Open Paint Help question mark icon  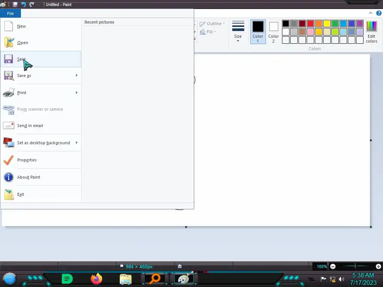(x=379, y=13)
